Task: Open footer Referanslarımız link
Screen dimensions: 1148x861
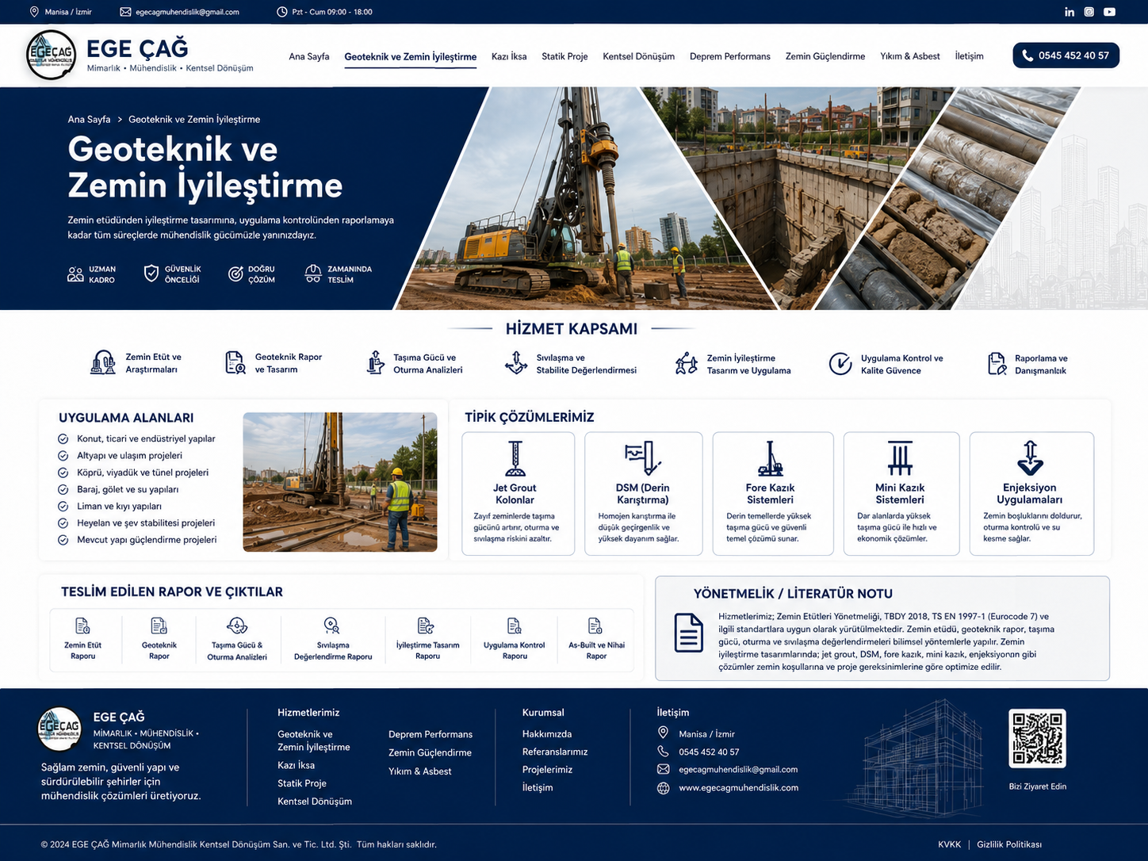Action: coord(555,752)
